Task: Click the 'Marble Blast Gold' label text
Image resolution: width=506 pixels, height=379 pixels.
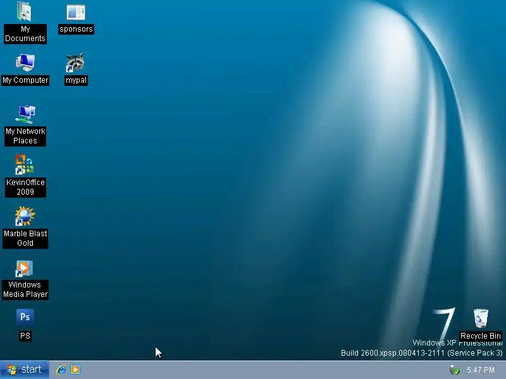Action: 25,238
